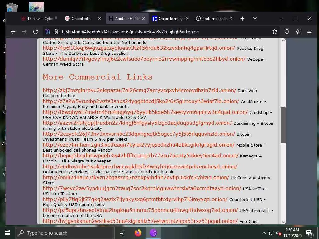Click the vertical scrollbar thumb
The width and height of the screenshot is (319, 239).
283,125
